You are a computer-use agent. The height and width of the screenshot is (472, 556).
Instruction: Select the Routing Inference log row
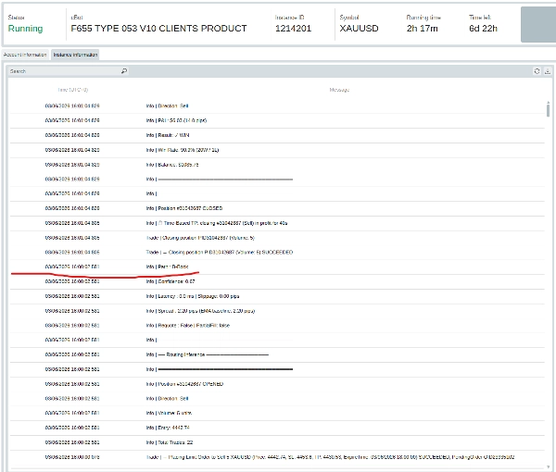point(277,354)
